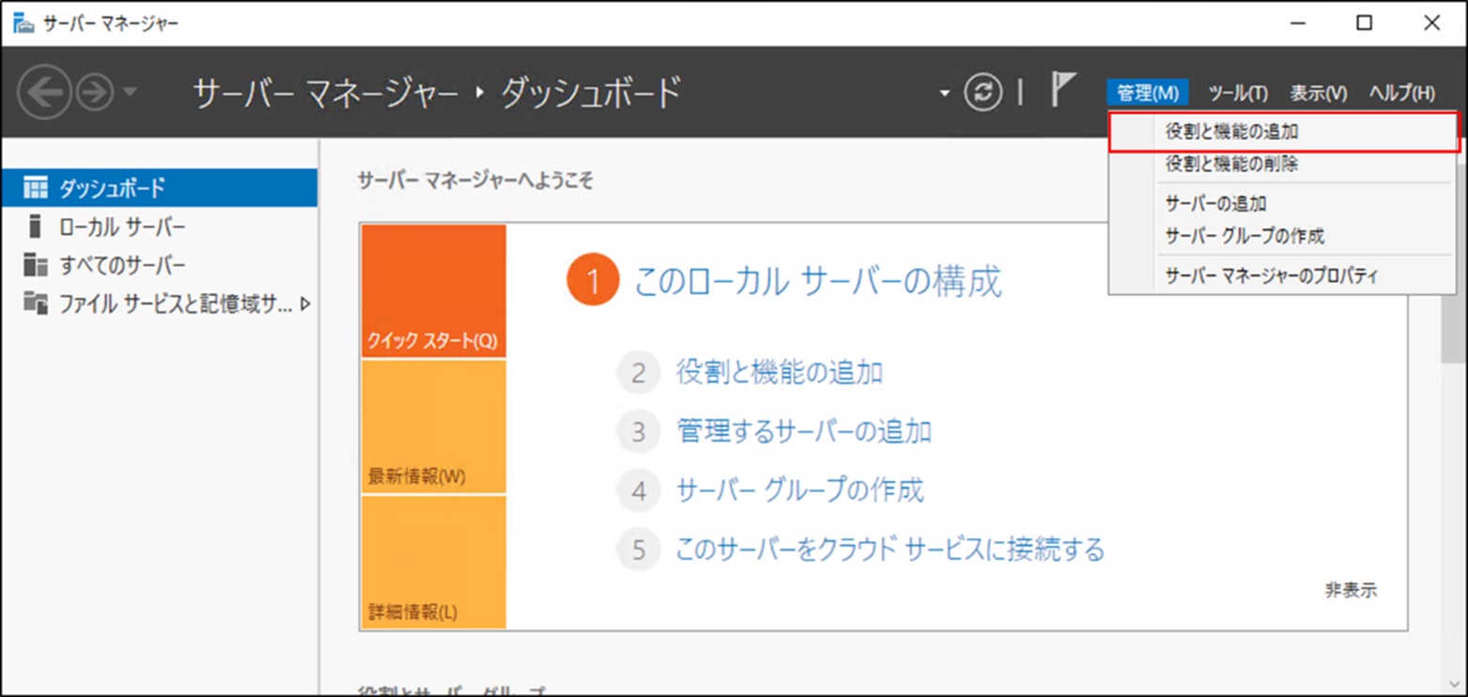Open dropdown arrow left of refresh
Image resolution: width=1468 pixels, height=697 pixels.
[x=944, y=93]
